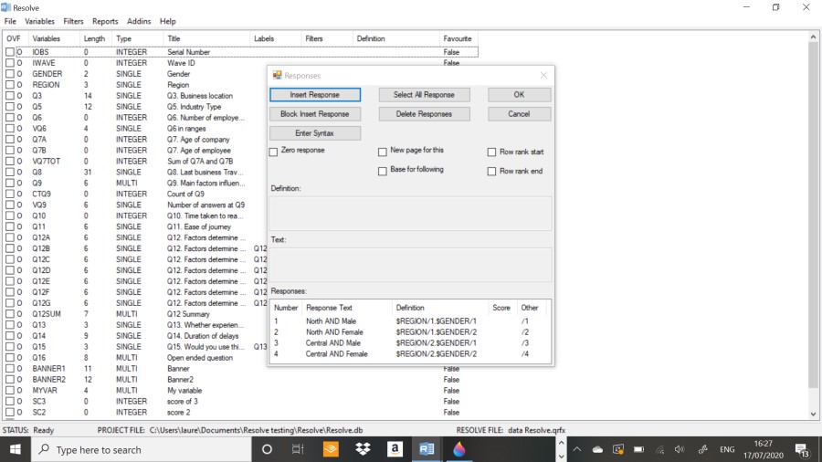Open clock and date in taskbar
The width and height of the screenshot is (822, 462).
pyautogui.click(x=764, y=449)
